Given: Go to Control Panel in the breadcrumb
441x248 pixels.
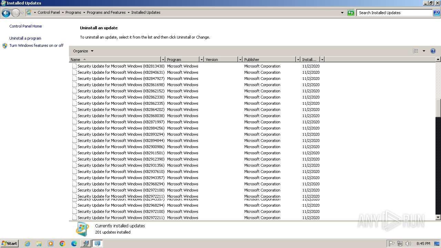Looking at the screenshot, I should pyautogui.click(x=49, y=12).
